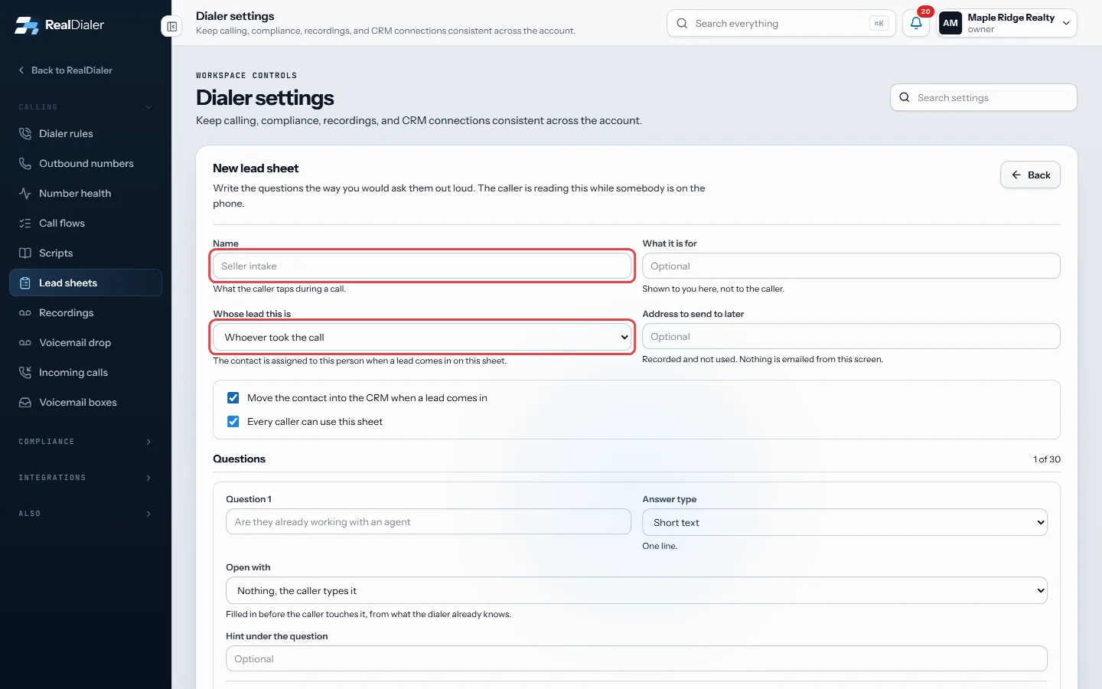Focus the Search settings box

983,97
